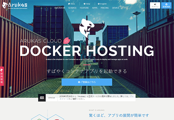Go to SERVICE section
Viewport: 174px width, 120px height.
point(72,8)
